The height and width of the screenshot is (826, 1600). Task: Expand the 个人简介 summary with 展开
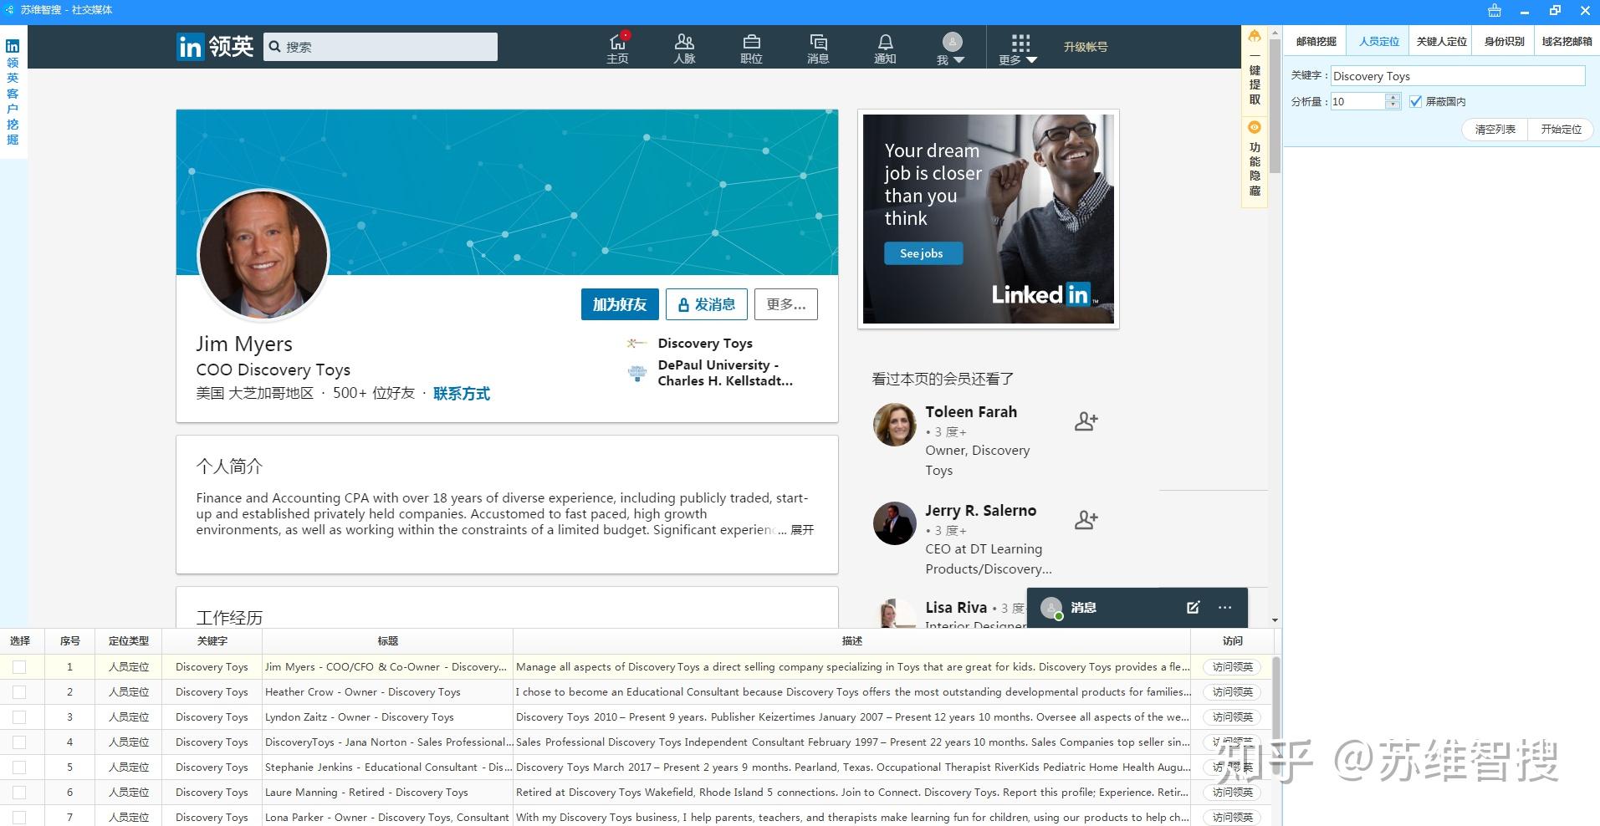[802, 530]
